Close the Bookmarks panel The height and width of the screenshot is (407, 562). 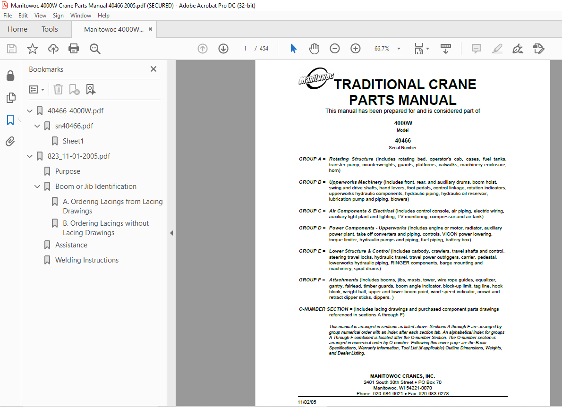click(x=153, y=69)
